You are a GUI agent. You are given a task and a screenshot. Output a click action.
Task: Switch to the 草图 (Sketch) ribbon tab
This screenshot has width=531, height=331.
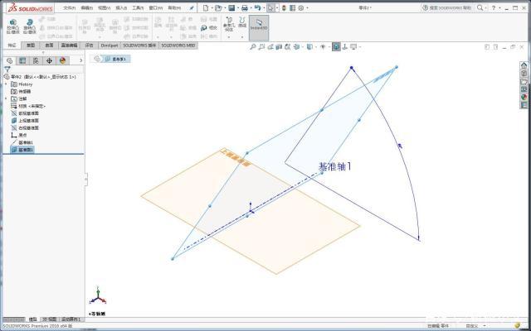(31, 46)
